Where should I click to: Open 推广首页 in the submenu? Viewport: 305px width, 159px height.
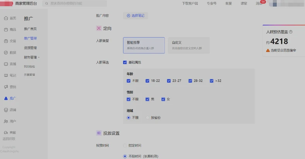coord(30,29)
